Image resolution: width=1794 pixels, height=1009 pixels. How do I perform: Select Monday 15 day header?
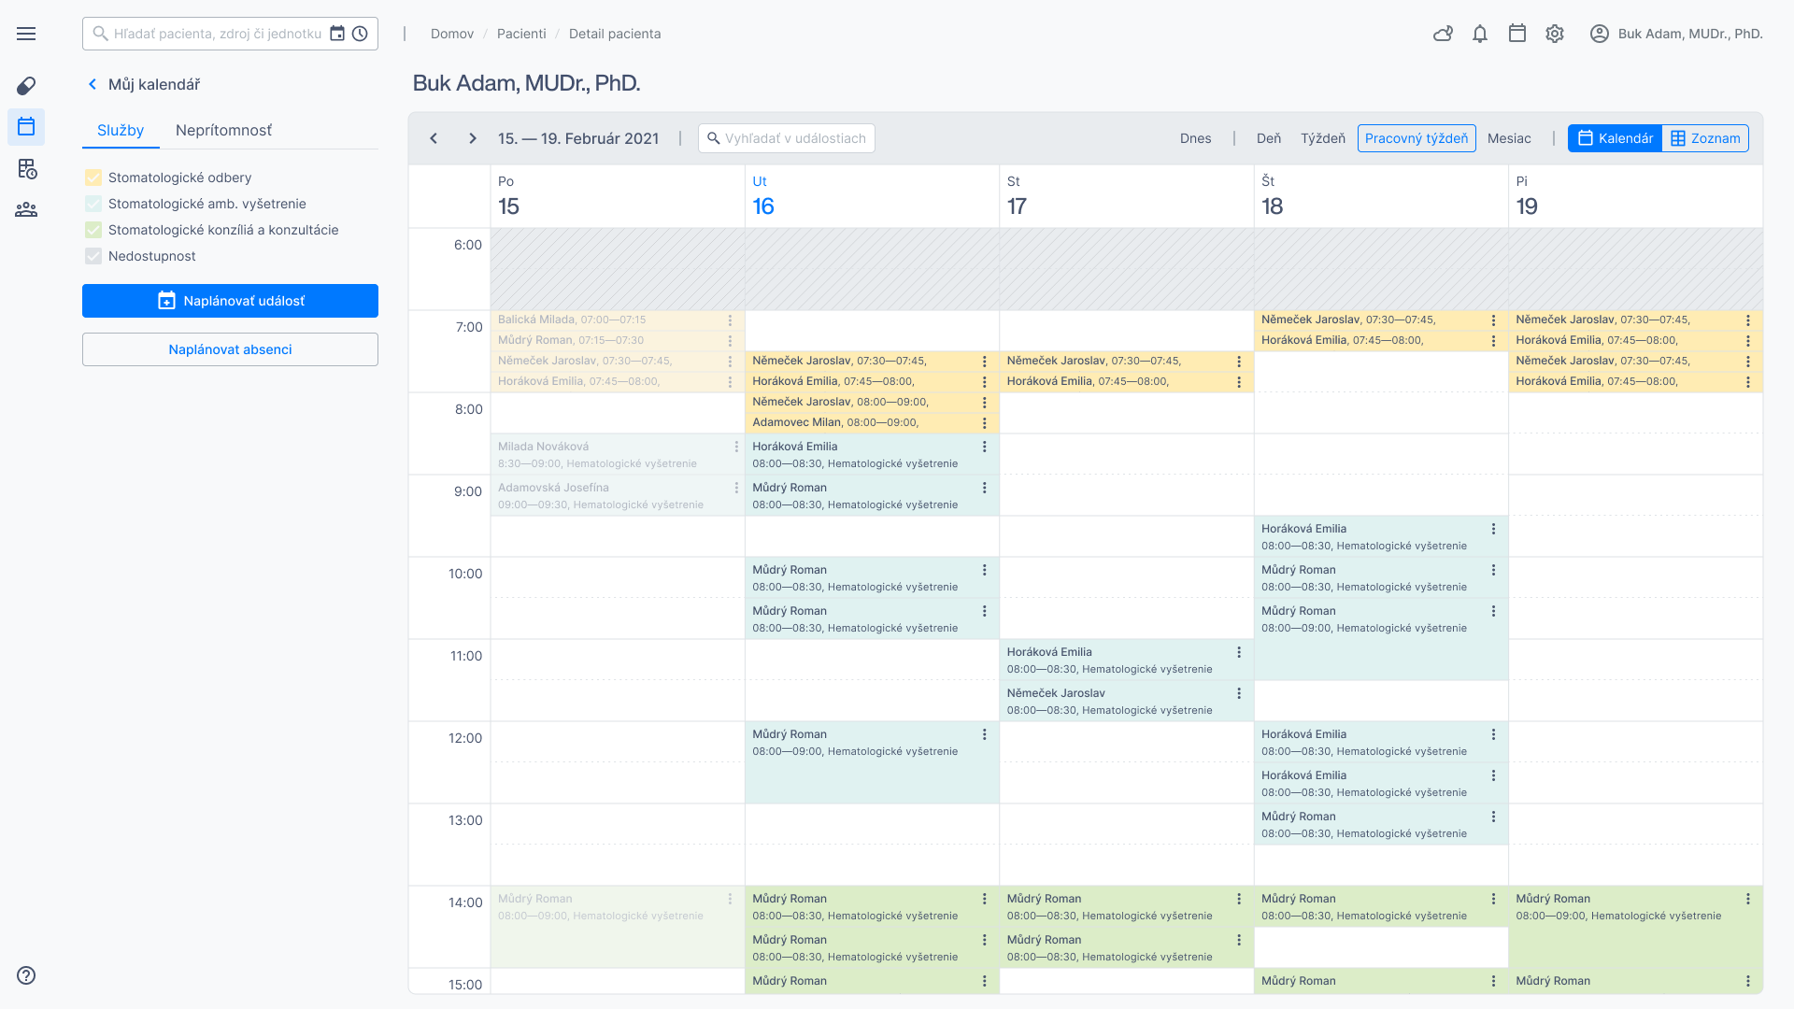617,196
